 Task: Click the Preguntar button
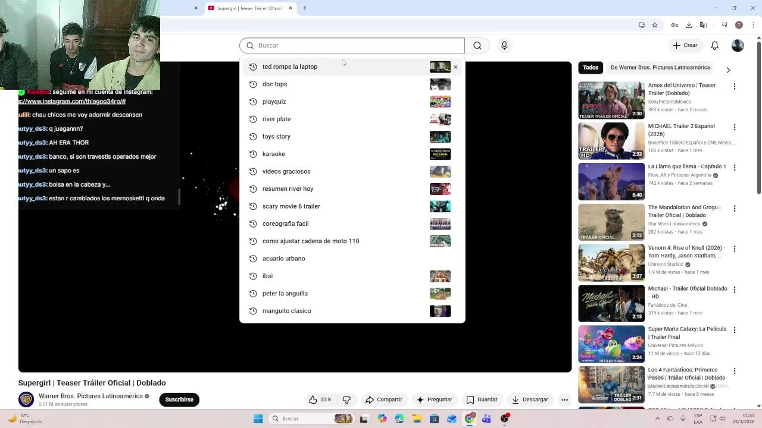tap(434, 399)
